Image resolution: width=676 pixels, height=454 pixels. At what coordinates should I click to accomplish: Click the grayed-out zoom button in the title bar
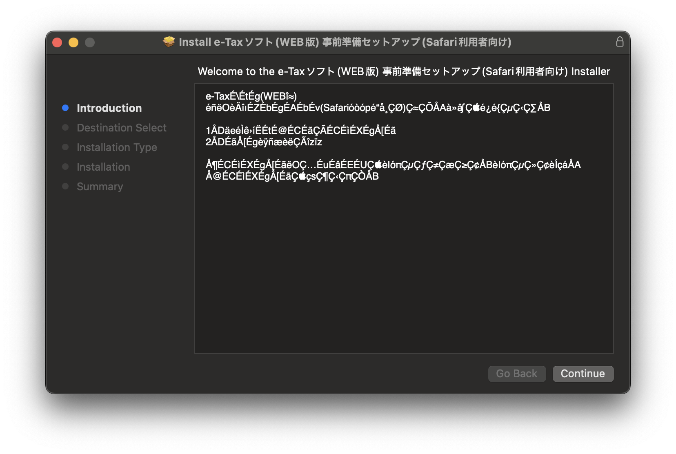coord(90,42)
